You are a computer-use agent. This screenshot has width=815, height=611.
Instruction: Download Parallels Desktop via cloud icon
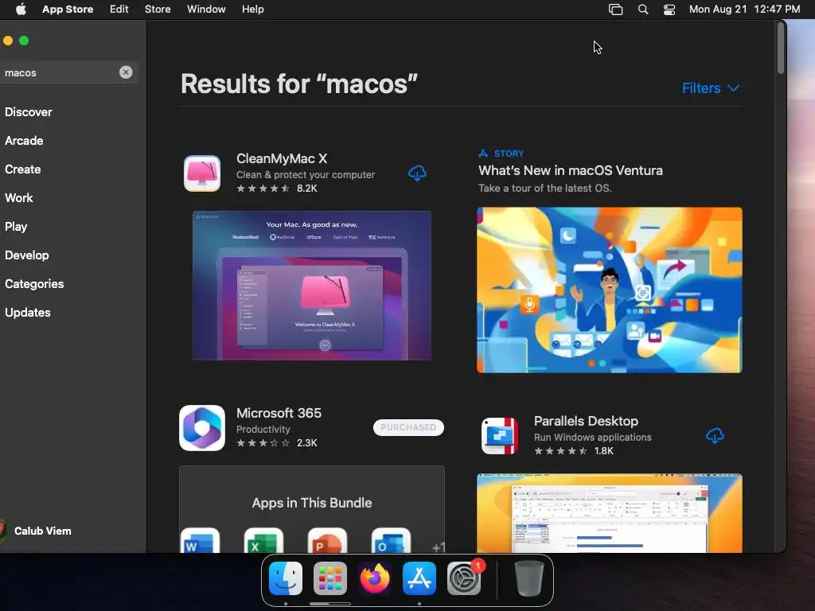[x=715, y=435]
